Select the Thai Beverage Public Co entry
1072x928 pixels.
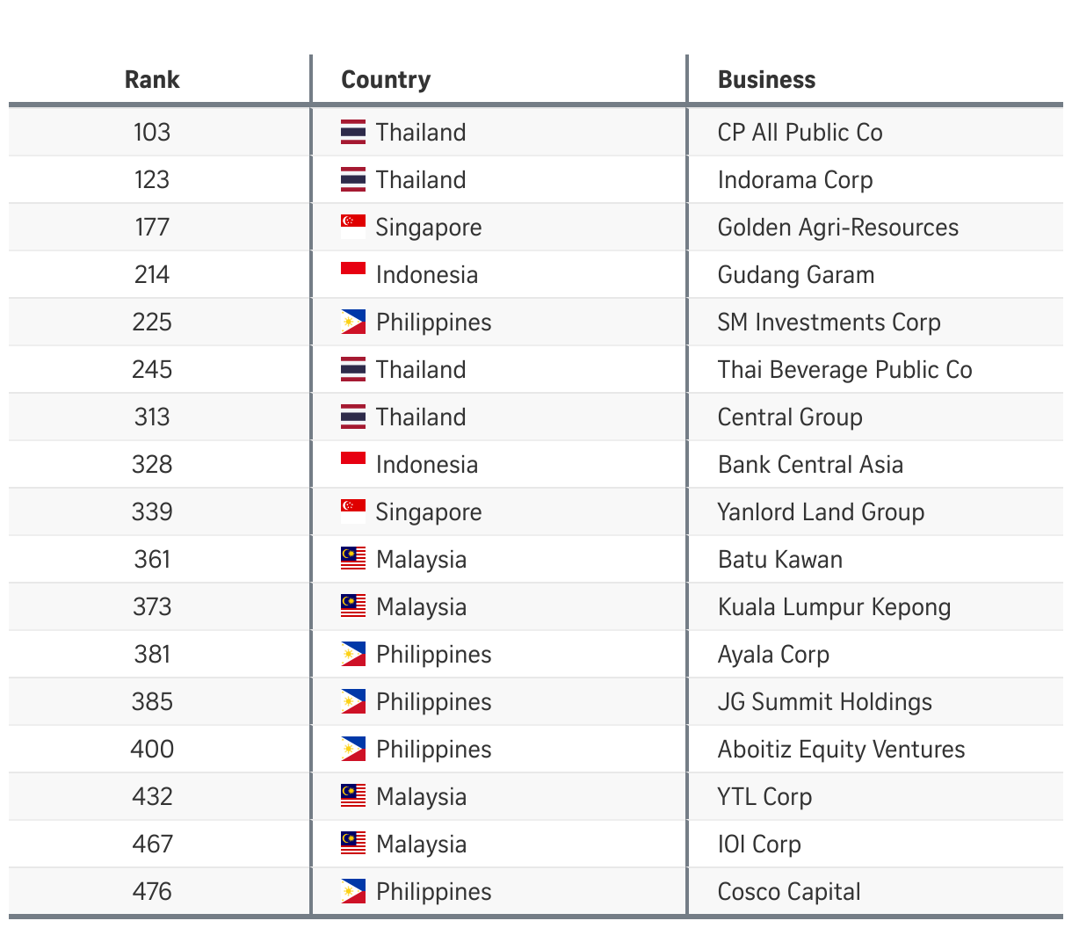pos(844,370)
